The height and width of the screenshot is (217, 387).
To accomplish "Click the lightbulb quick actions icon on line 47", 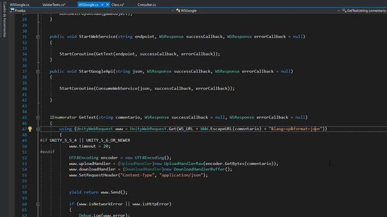I will point(30,129).
